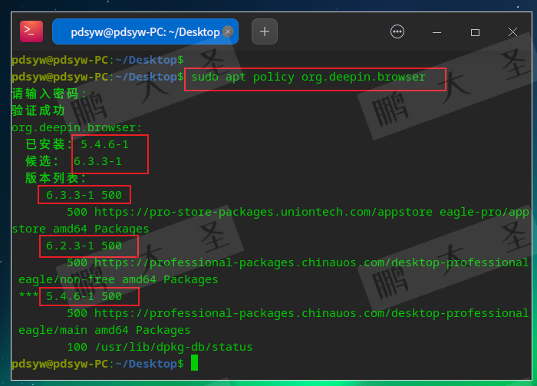Click the red terminal app icon

point(31,31)
